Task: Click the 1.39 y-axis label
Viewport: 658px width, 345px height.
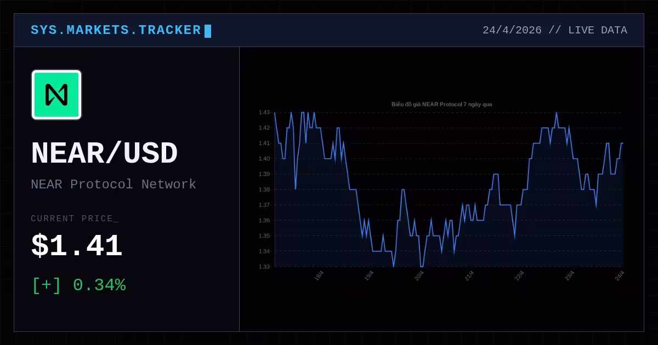Action: pyautogui.click(x=264, y=174)
